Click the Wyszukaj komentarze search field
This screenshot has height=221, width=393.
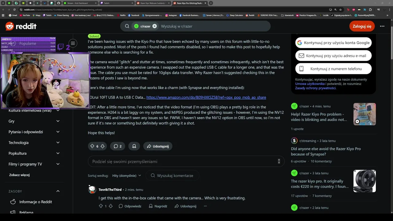tap(172, 176)
